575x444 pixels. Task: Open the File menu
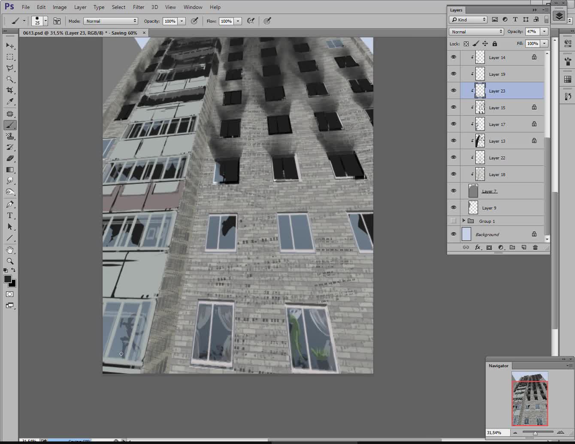26,7
